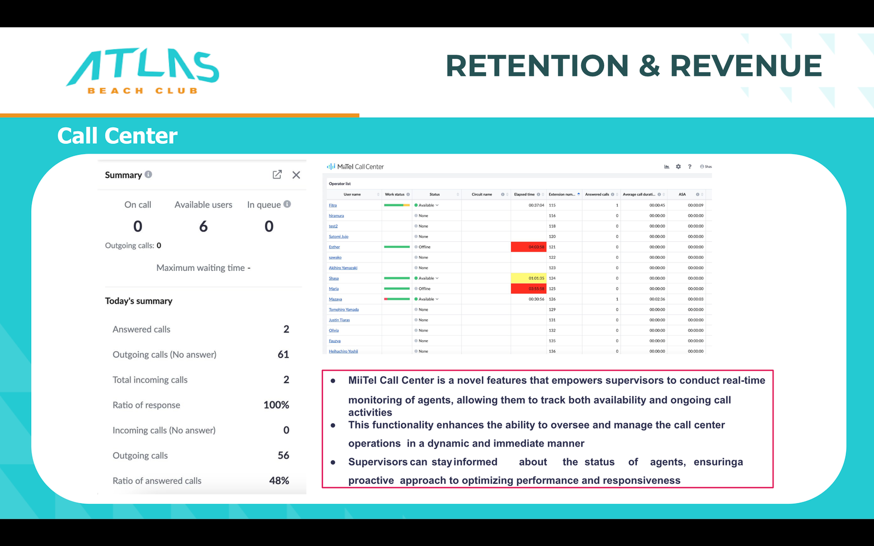Click the Elapsed time column info icon
The width and height of the screenshot is (874, 546).
538,194
